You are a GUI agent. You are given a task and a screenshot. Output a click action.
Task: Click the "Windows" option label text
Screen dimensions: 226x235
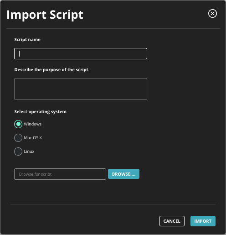(x=33, y=124)
